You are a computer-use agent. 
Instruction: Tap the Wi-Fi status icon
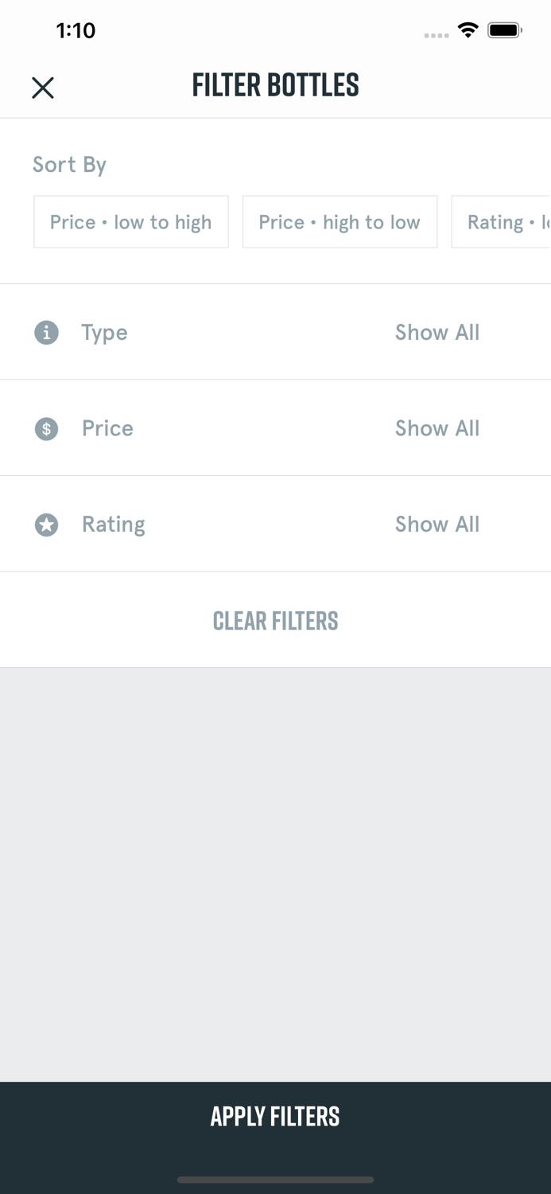468,31
